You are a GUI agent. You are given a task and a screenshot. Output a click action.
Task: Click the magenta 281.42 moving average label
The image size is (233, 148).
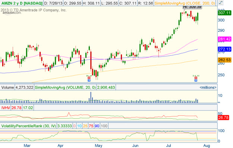click(224, 39)
